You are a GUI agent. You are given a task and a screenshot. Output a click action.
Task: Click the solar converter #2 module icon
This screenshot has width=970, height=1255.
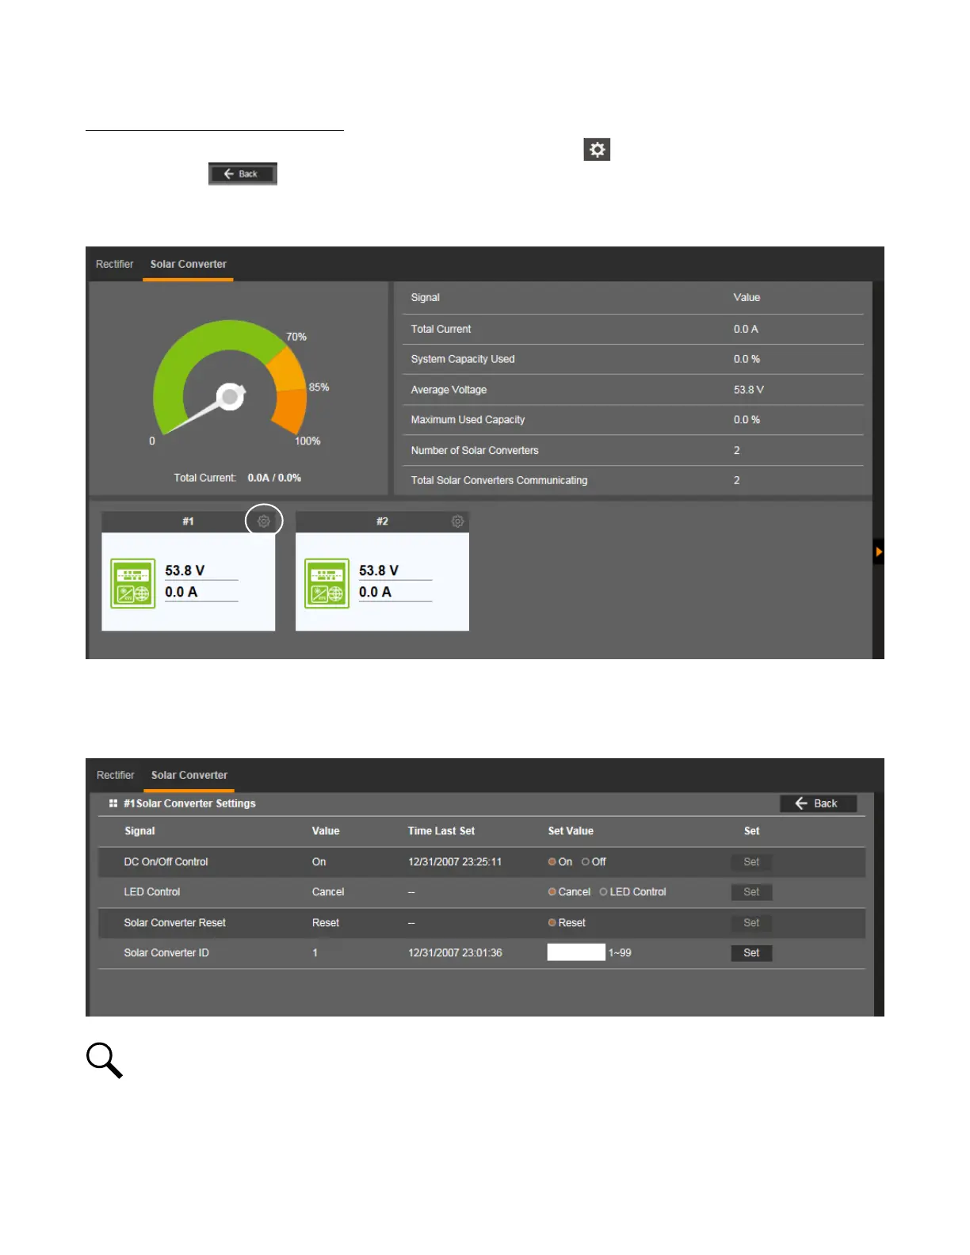tap(327, 584)
